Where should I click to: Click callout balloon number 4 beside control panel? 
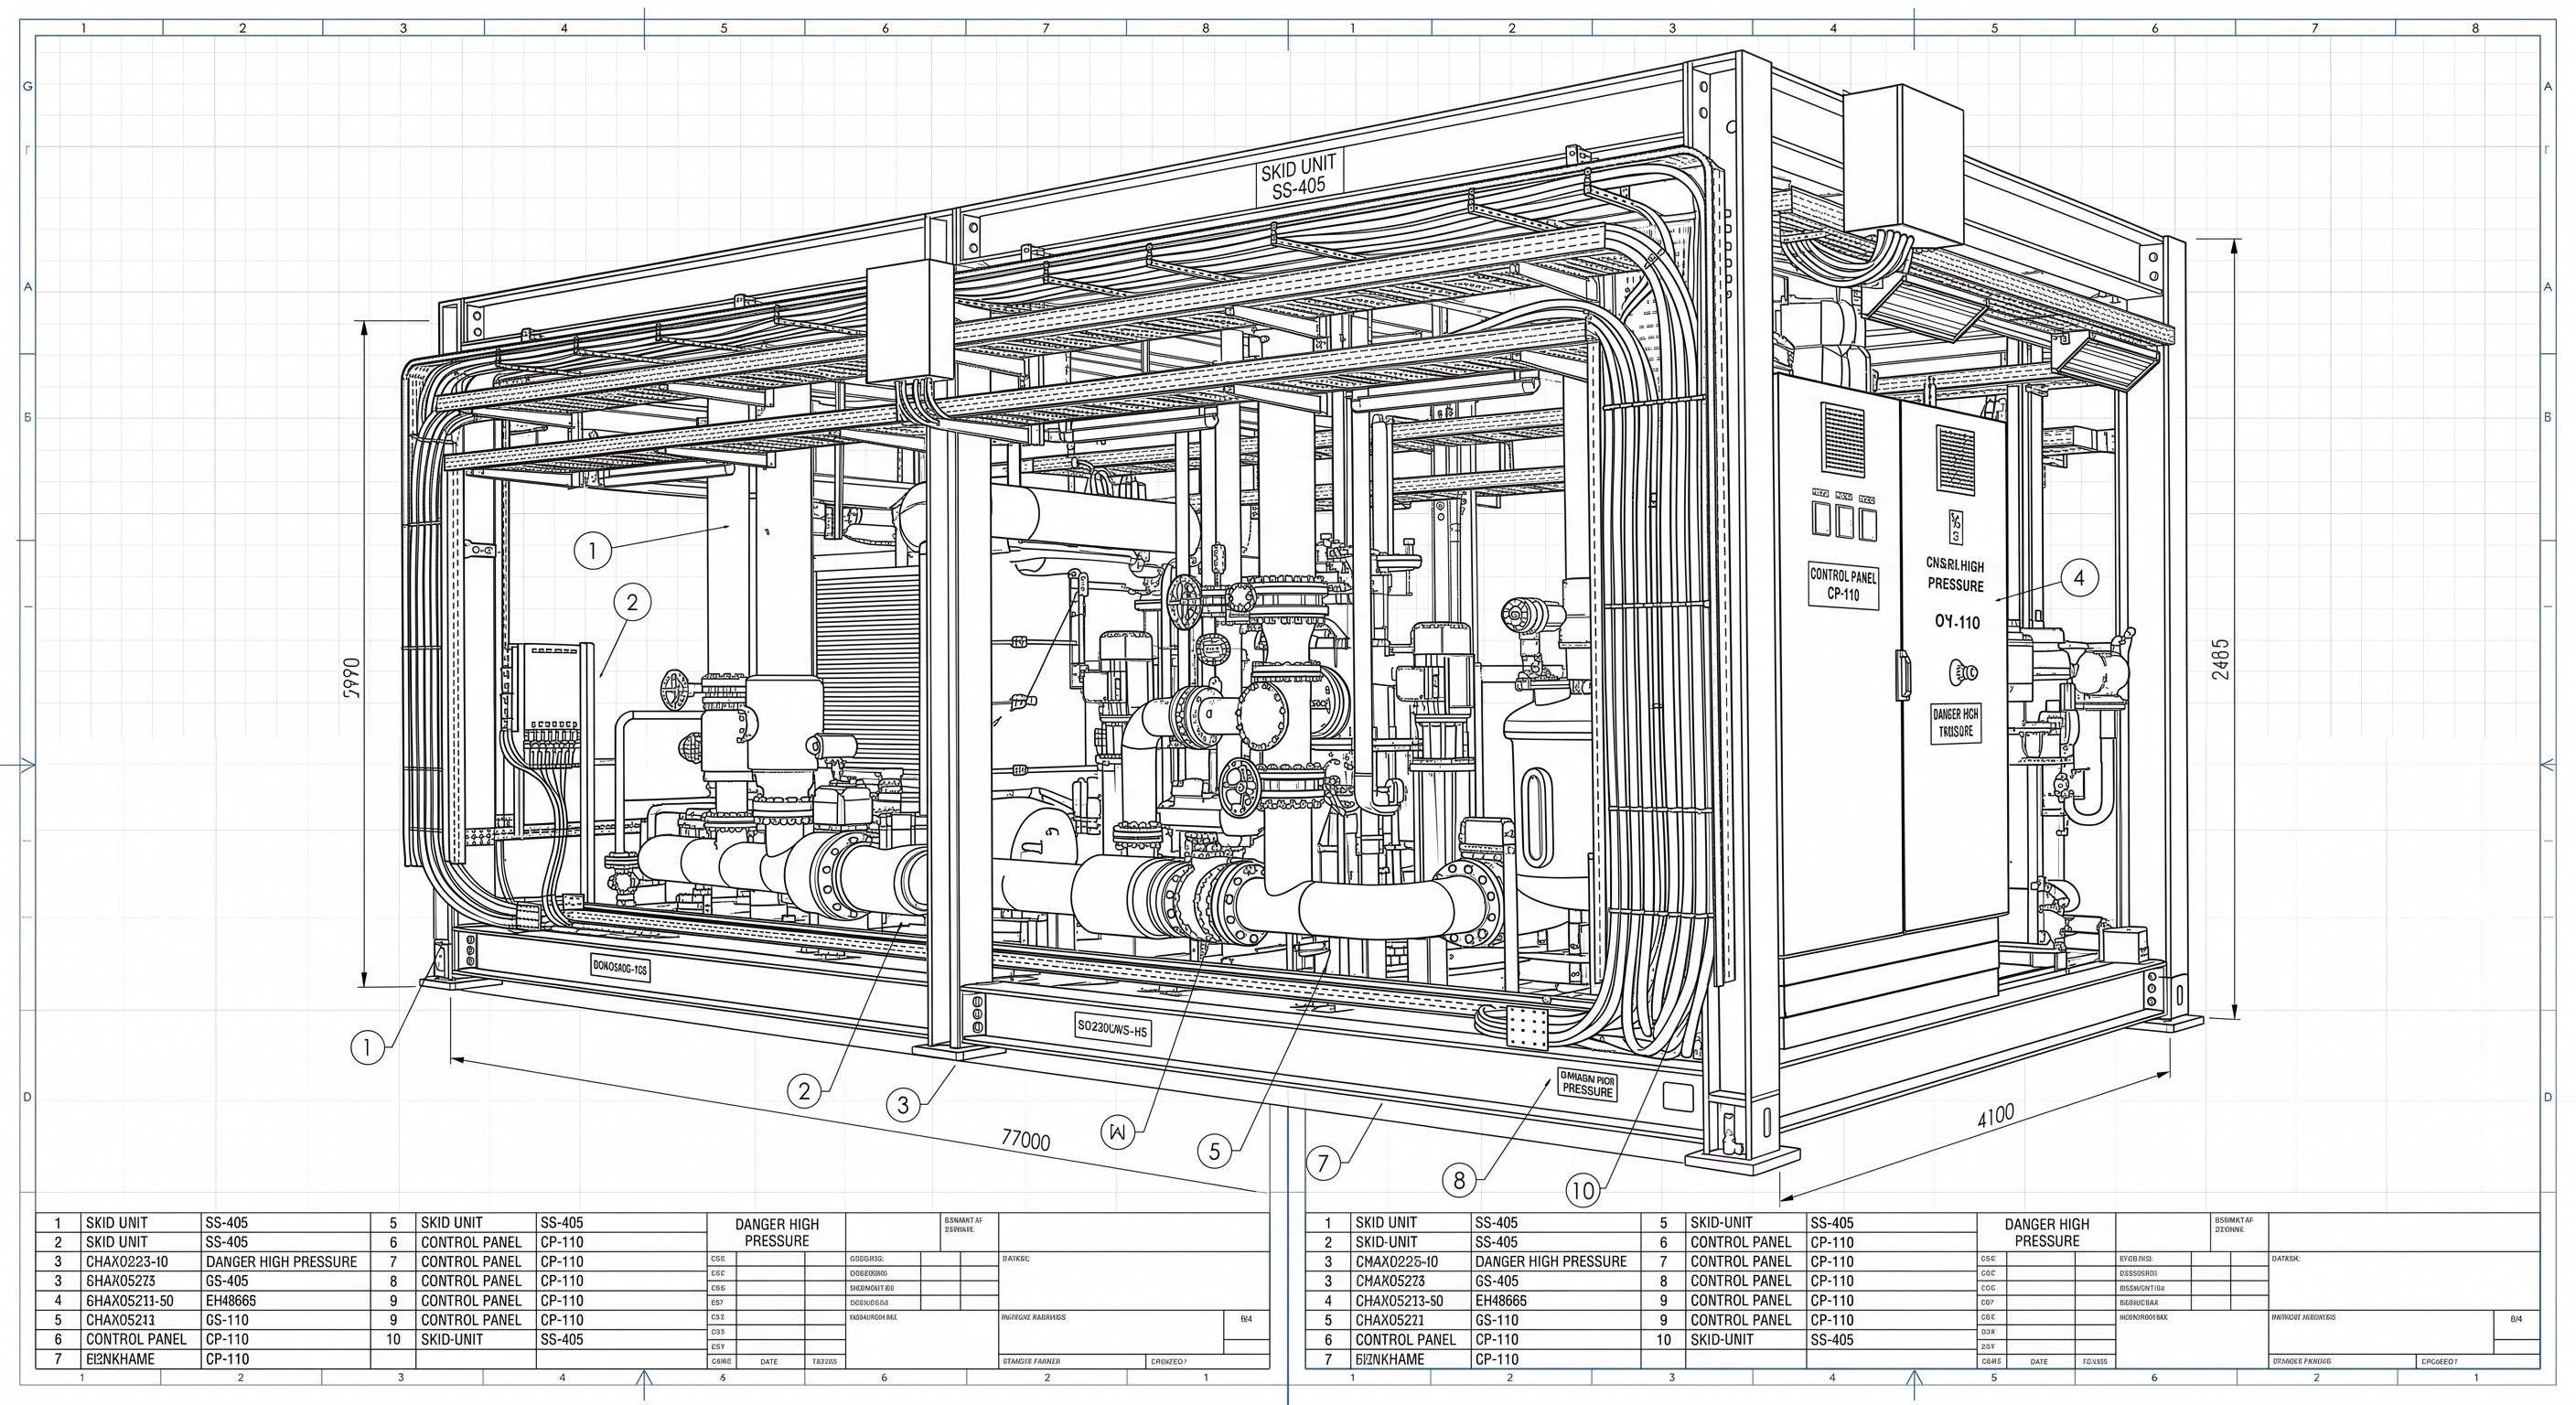2080,577
